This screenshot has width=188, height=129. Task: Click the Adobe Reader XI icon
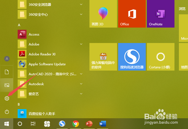point(22,54)
